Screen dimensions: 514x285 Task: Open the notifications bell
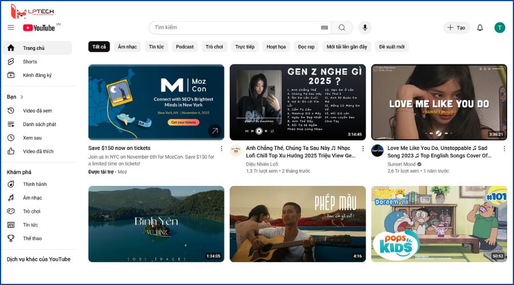480,27
